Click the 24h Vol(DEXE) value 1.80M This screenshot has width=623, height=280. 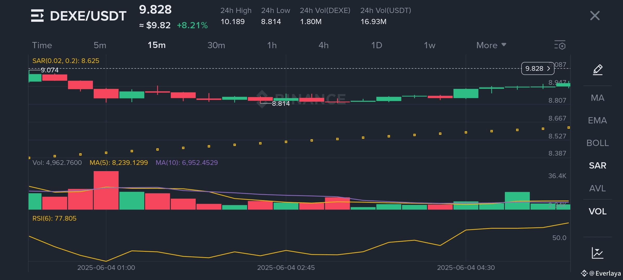click(311, 22)
